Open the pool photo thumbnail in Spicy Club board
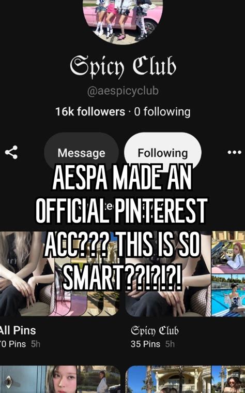This screenshot has width=245, height=393. click(x=228, y=295)
